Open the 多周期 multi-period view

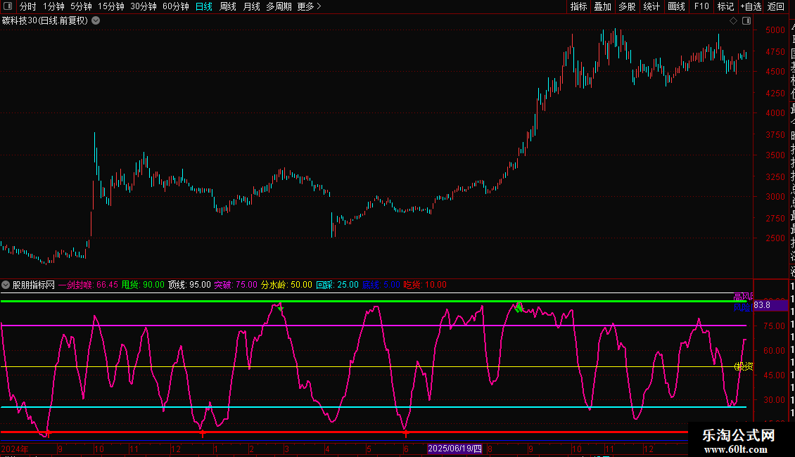pos(279,6)
